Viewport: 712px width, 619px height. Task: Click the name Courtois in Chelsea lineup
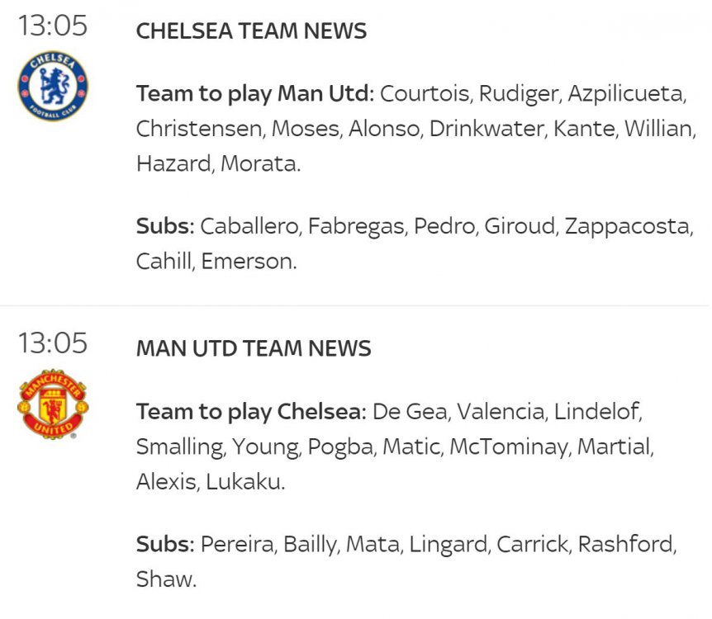pyautogui.click(x=424, y=94)
